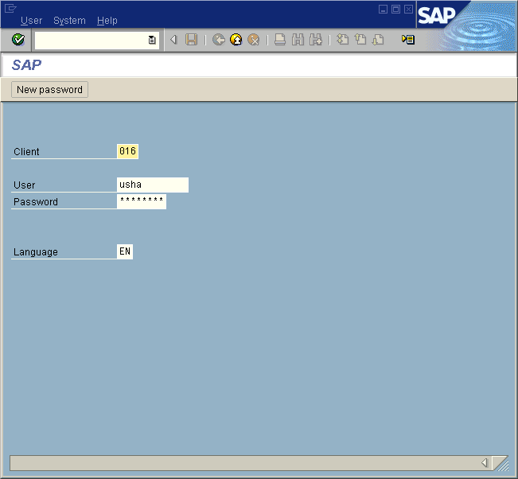Click the Find binoculars icon

coord(298,40)
